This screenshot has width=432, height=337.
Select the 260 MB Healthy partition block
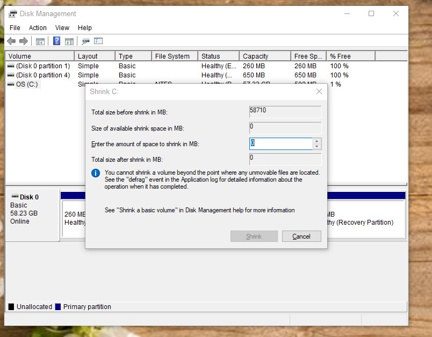[74, 219]
